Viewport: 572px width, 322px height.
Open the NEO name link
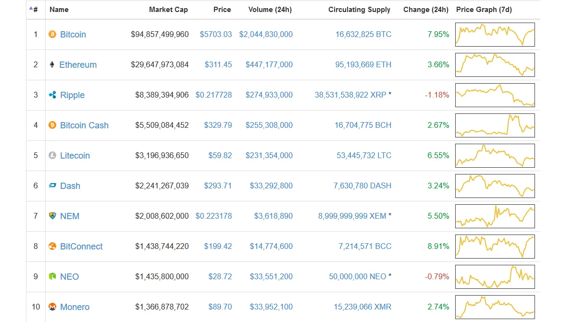(x=69, y=276)
